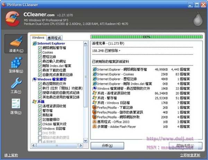Screen dimensions: 208x160
Task: Toggle Chkdsk 檔案片段 checkbox
Action: tap(40, 124)
